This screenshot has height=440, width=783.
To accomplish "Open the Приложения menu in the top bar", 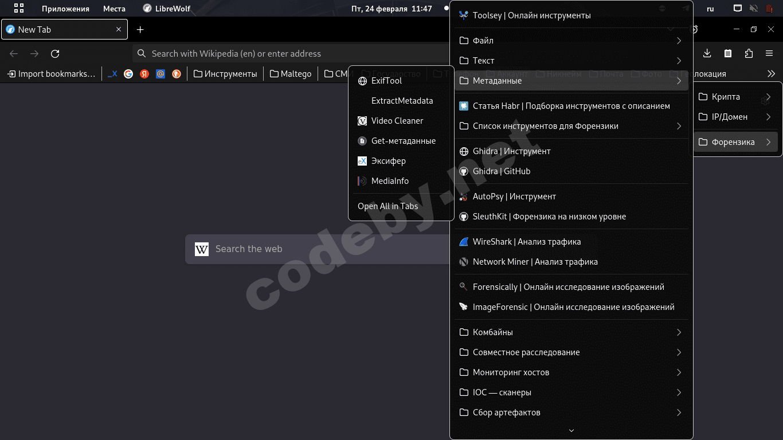I will tap(65, 9).
